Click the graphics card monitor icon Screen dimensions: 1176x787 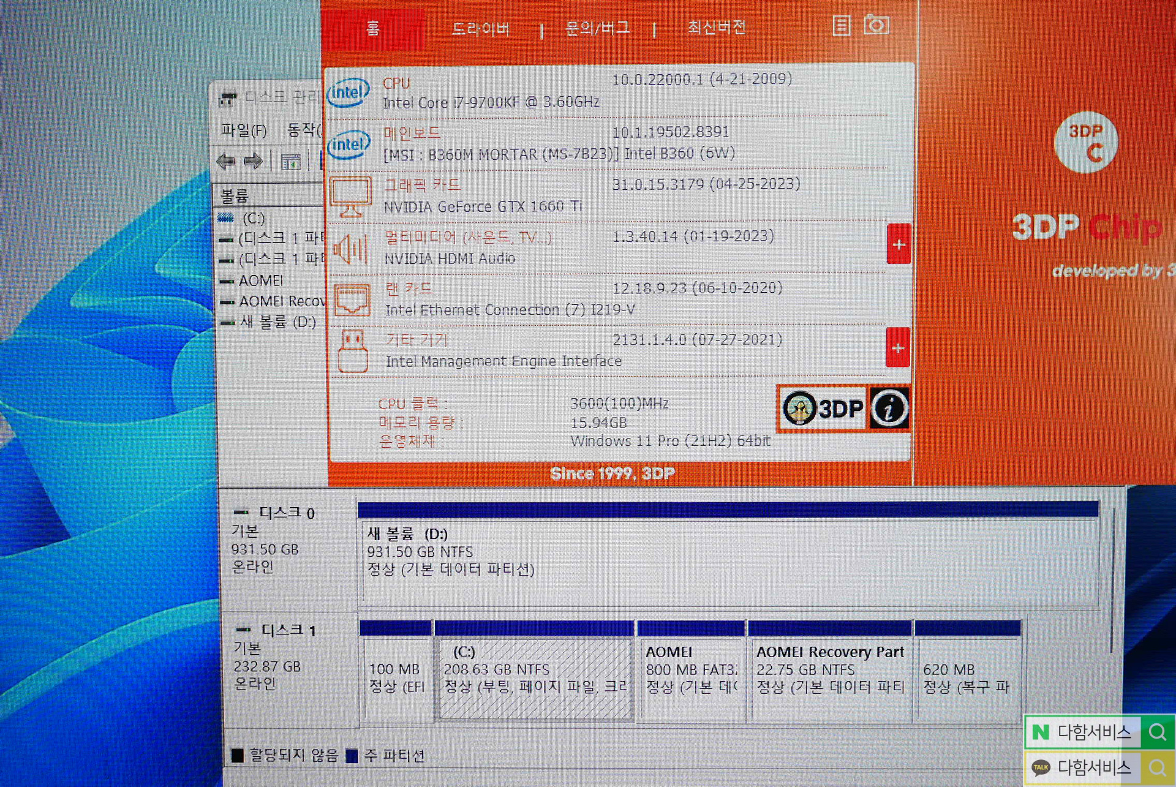point(350,197)
